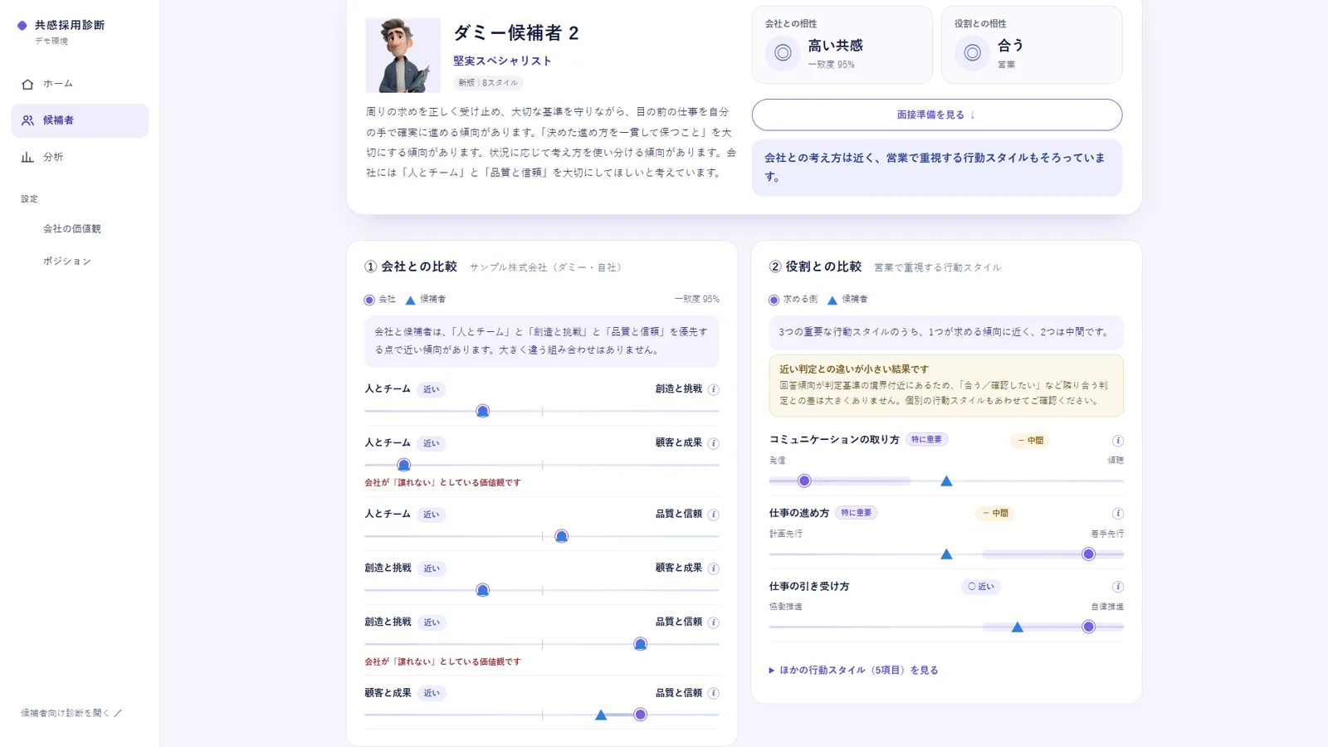Click the double-circle icon in 会社との相性 card

pyautogui.click(x=783, y=53)
